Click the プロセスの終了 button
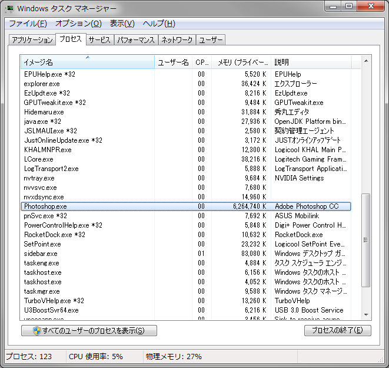This screenshot has height=368, width=389. [338, 330]
